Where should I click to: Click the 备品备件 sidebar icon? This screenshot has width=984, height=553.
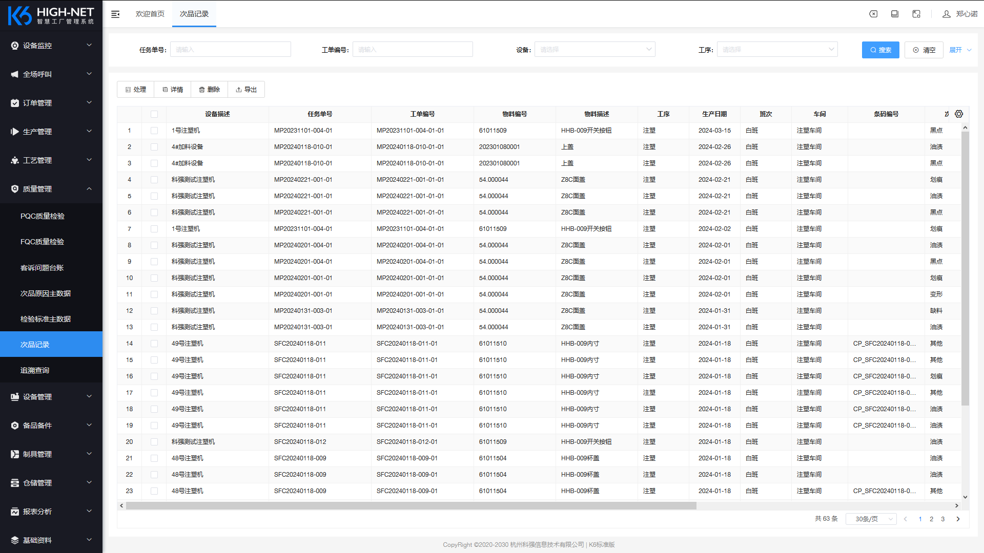(15, 426)
